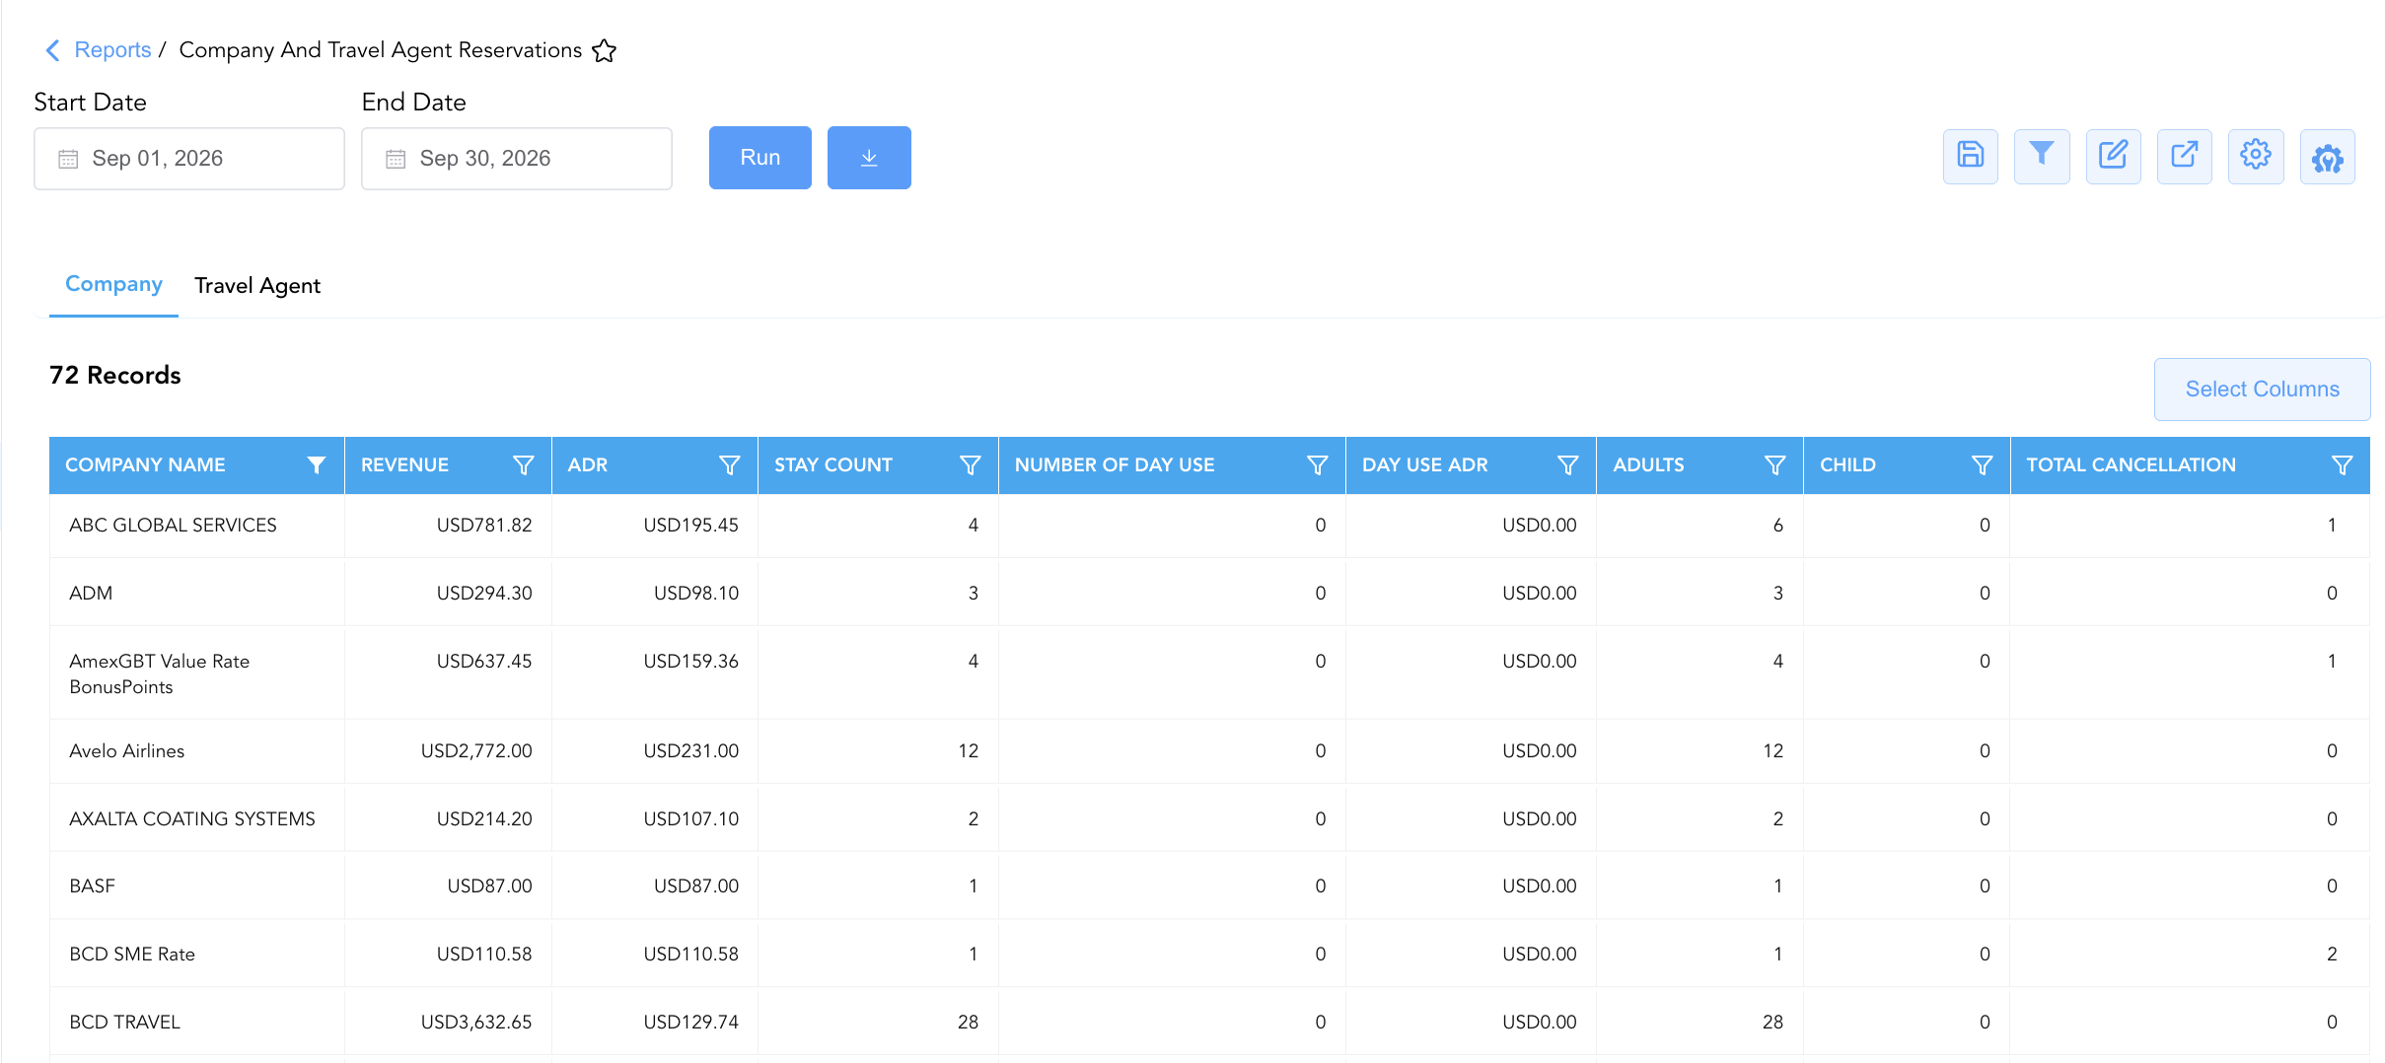Click the download arrow button
Screen dimensions: 2385x1063
(869, 158)
